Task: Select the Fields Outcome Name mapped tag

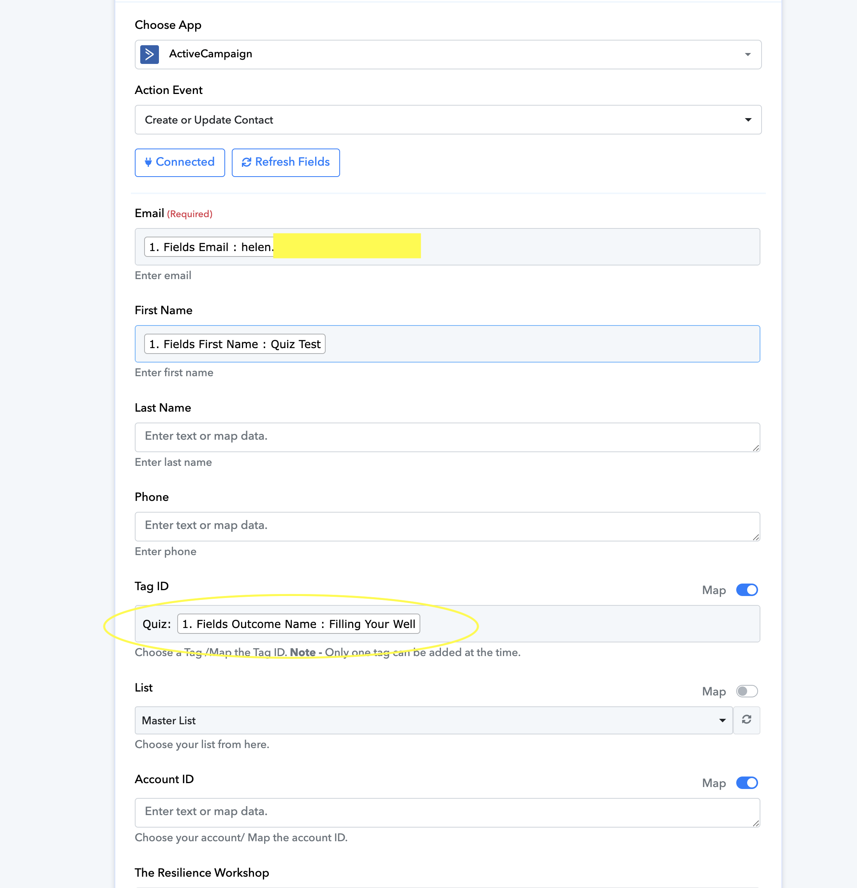Action: click(x=299, y=624)
